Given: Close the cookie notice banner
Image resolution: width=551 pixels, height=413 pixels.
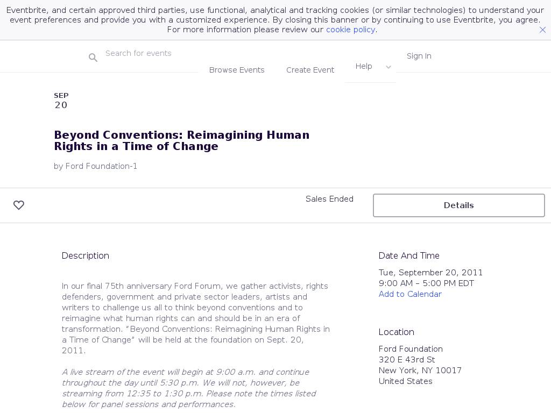Looking at the screenshot, I should 542,30.
